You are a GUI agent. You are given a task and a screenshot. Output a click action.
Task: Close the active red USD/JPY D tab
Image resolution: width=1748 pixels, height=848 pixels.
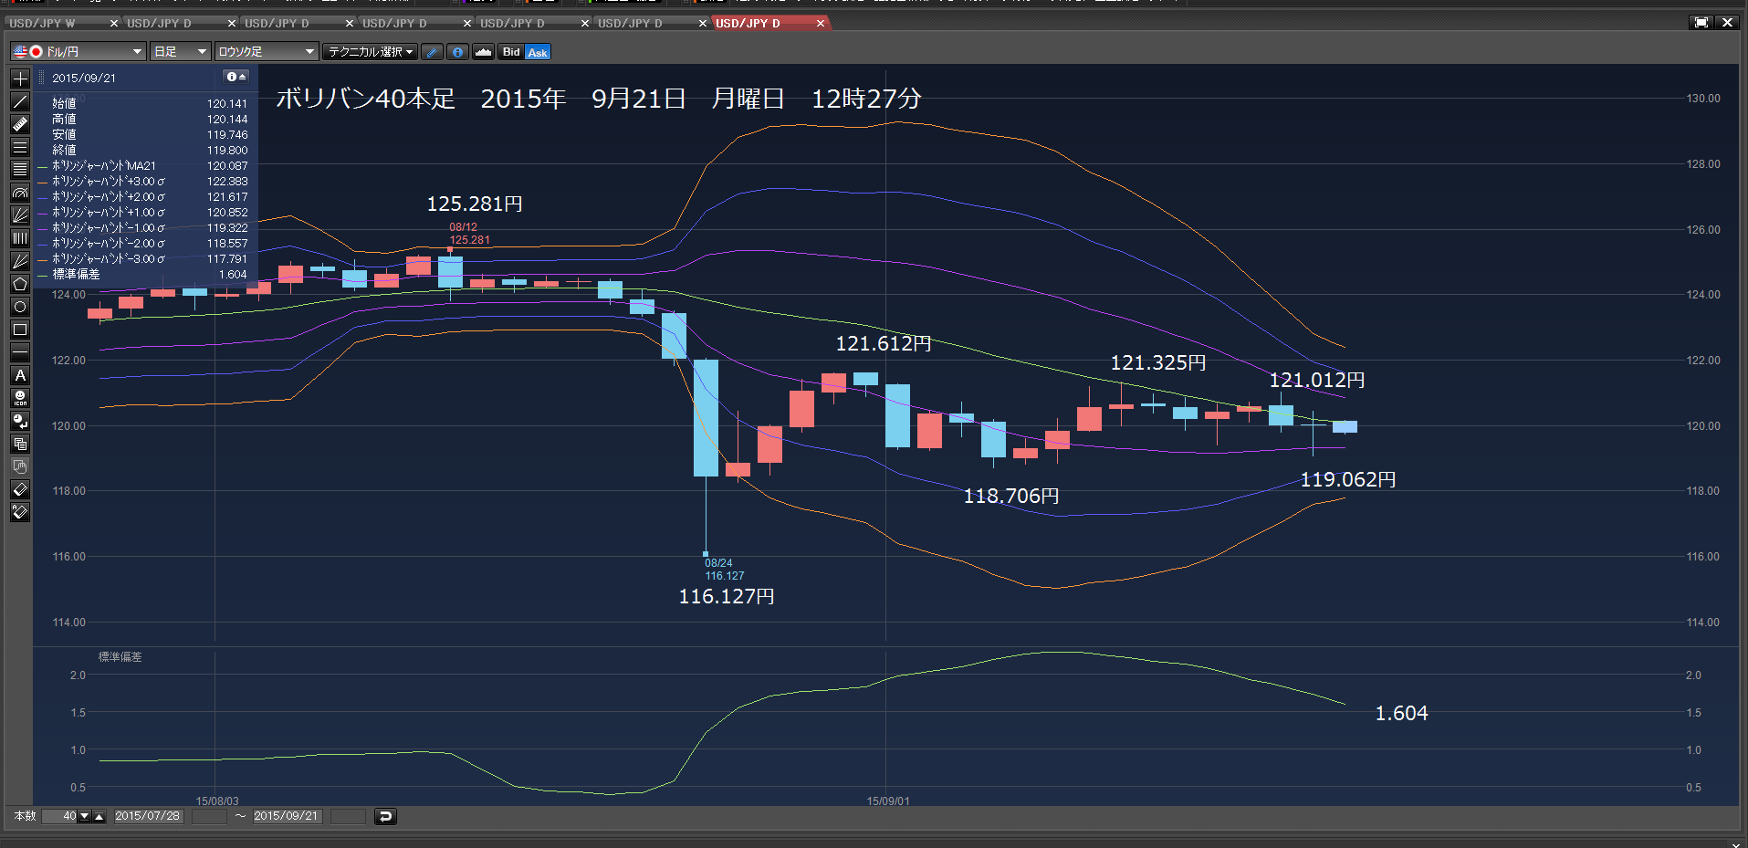click(x=820, y=23)
